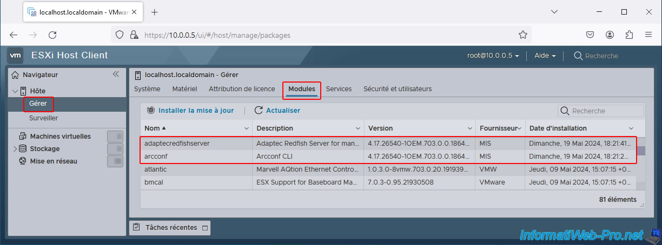Click the VMware vm logo
The width and height of the screenshot is (662, 245).
(x=16, y=56)
